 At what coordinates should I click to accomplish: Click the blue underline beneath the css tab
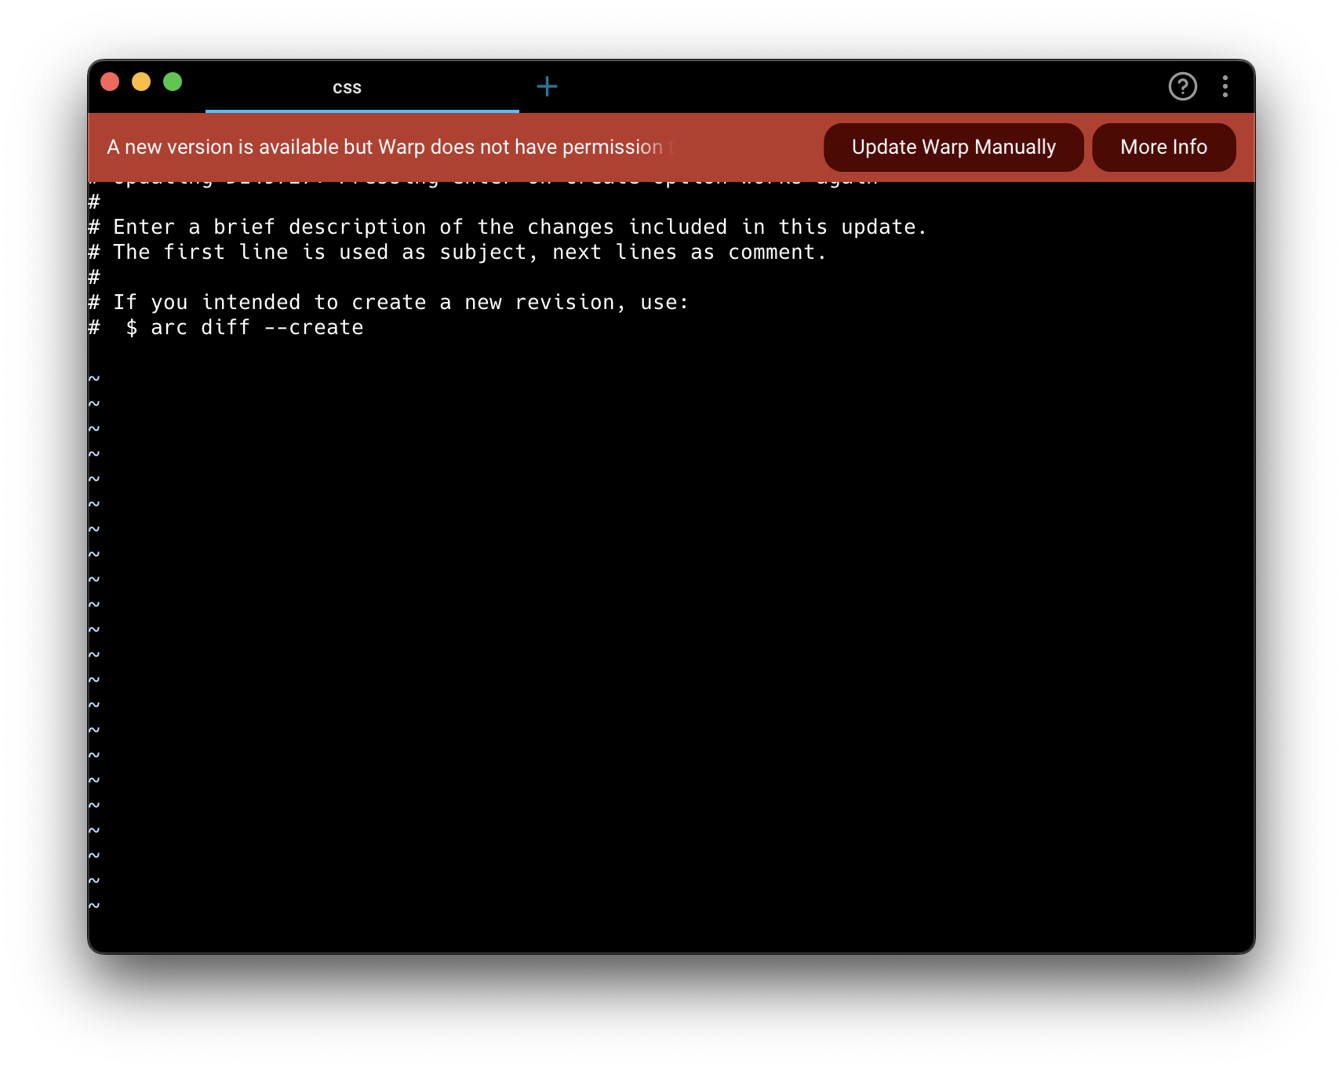pyautogui.click(x=361, y=111)
